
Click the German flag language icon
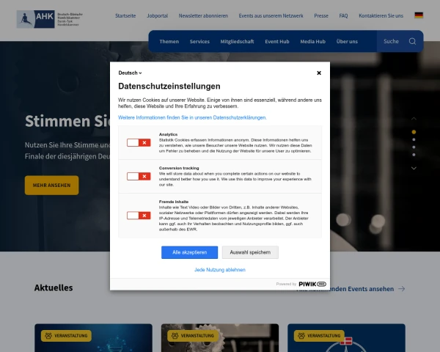[x=419, y=15]
